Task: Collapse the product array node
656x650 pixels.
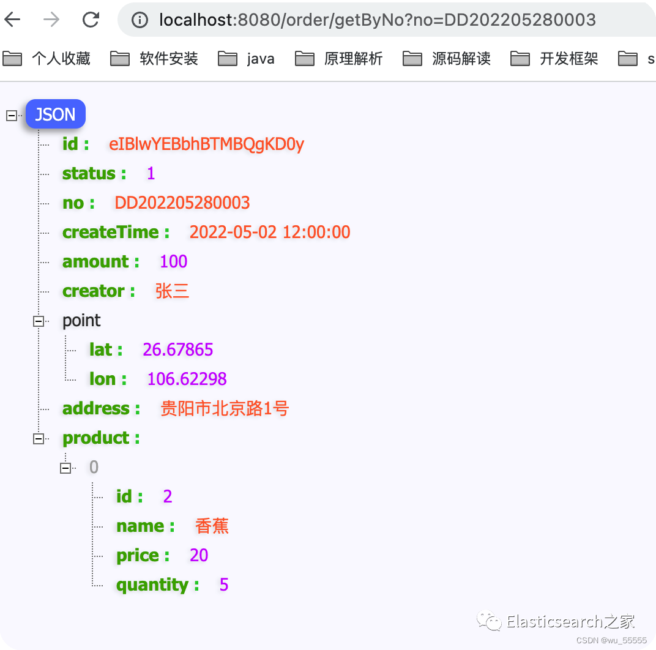Action: (x=39, y=439)
